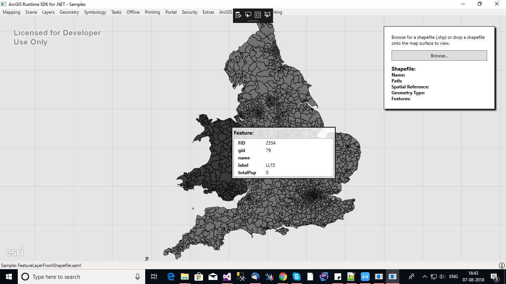Viewport: 506px width, 284px height.
Task: Open the People icon in the taskbar
Action: [x=411, y=277]
